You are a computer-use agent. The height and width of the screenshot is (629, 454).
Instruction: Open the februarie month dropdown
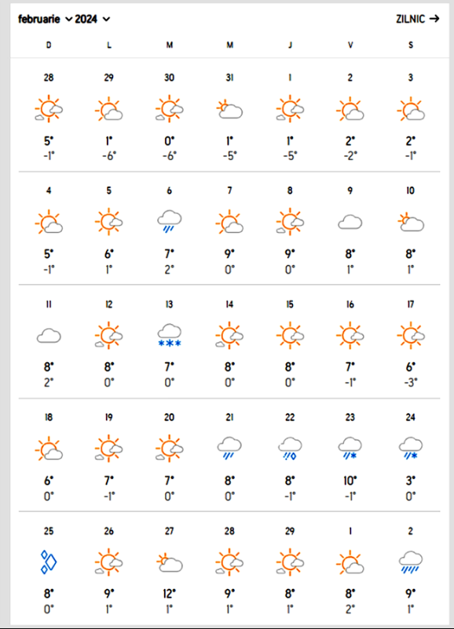point(45,19)
